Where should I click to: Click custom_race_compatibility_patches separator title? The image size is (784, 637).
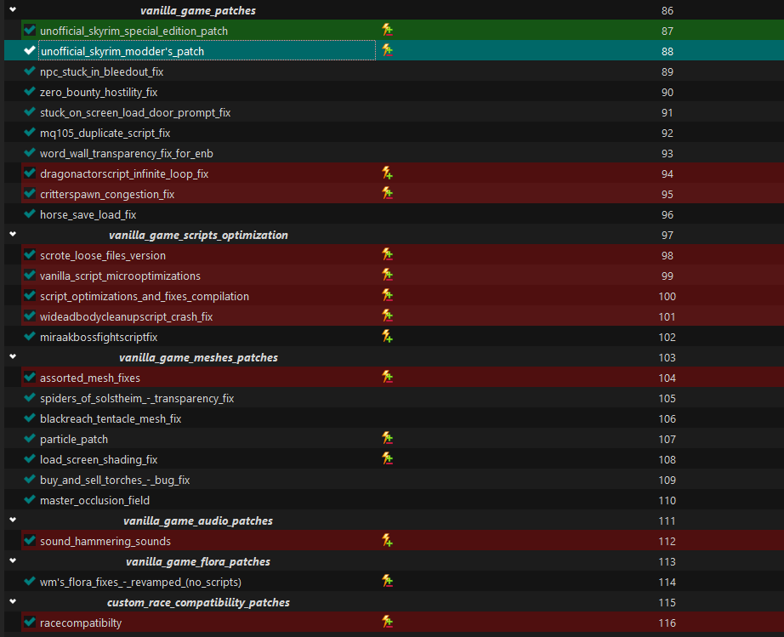[x=198, y=602]
